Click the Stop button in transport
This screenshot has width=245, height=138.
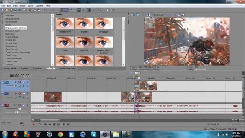coord(58,124)
